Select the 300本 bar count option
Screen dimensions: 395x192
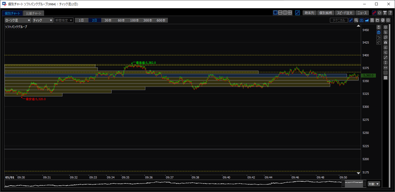148,20
